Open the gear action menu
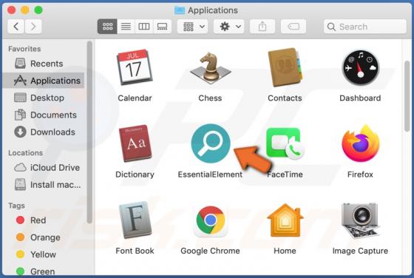The height and width of the screenshot is (278, 414). click(229, 27)
